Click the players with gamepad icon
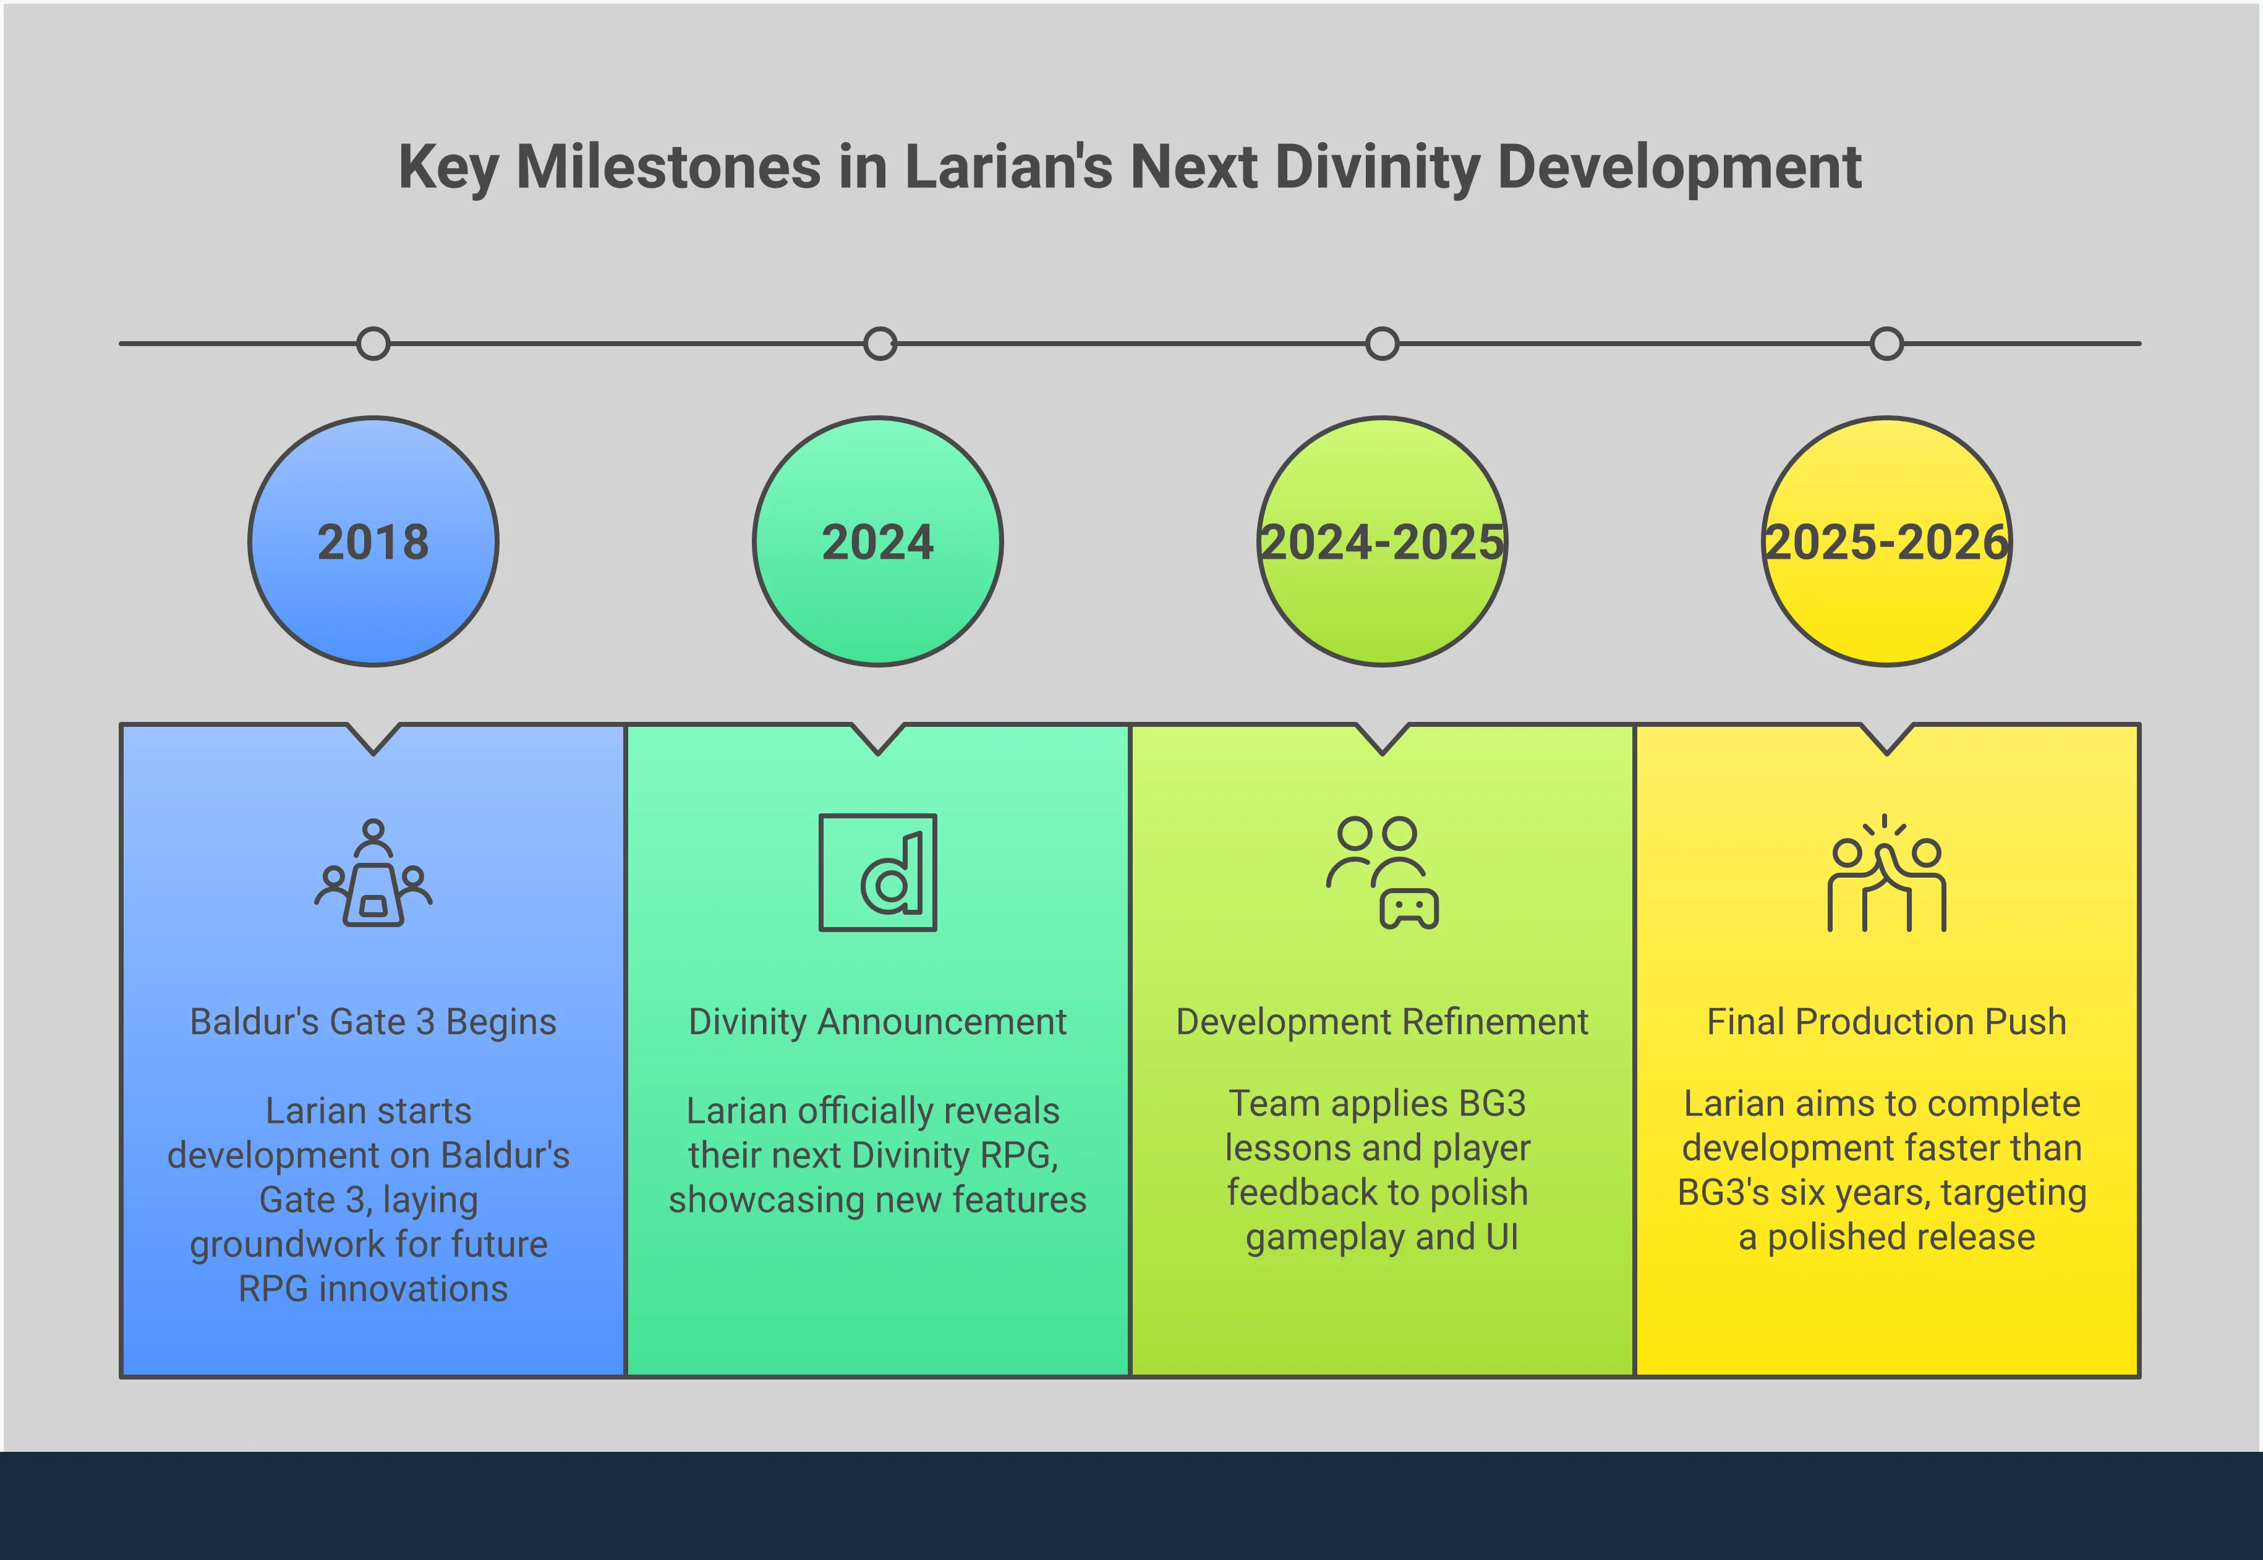This screenshot has width=2263, height=1560. [x=1383, y=872]
